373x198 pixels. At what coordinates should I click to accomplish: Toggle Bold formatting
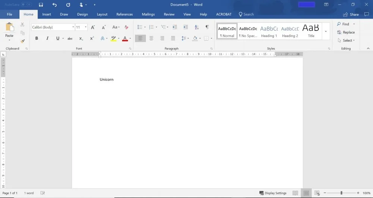tap(37, 38)
